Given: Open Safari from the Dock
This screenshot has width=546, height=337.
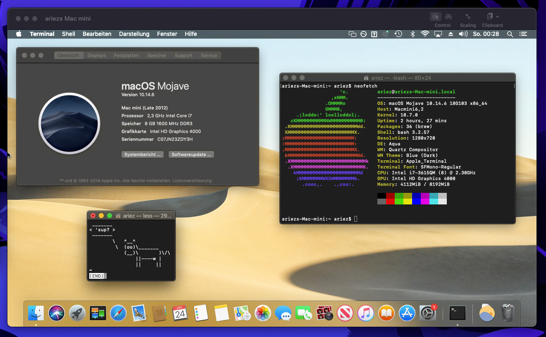Looking at the screenshot, I should click(x=118, y=313).
